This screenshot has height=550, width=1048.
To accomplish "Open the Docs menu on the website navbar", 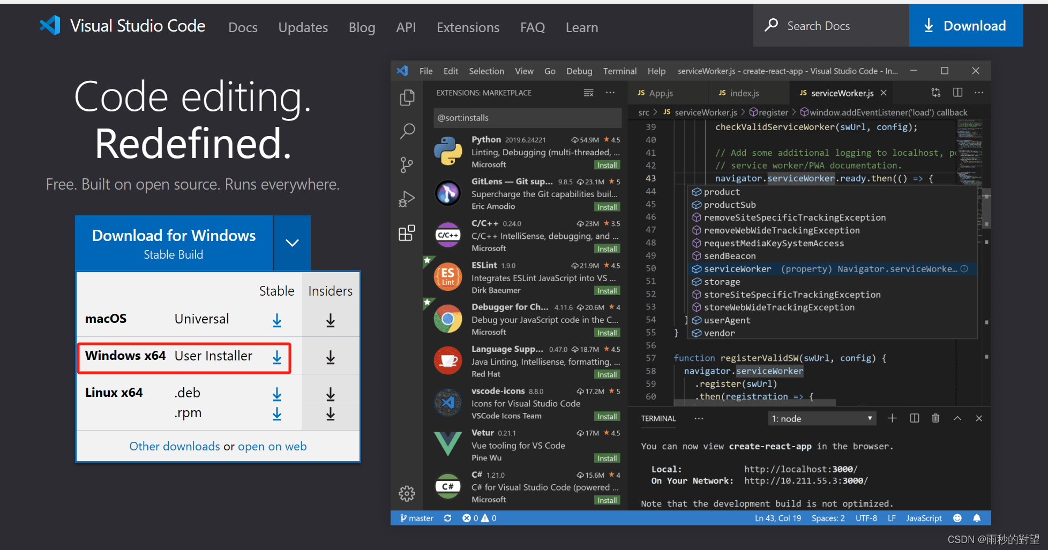I will click(243, 27).
